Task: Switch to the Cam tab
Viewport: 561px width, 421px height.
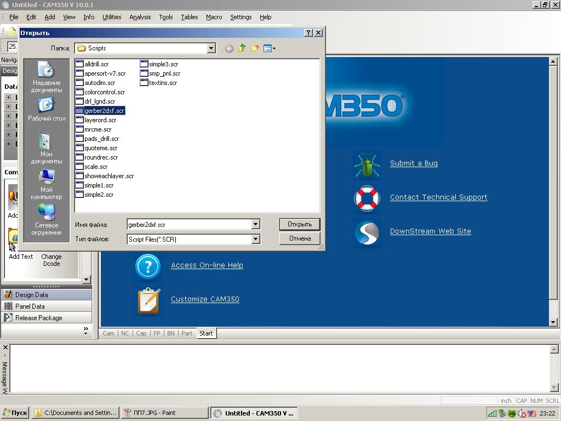Action: tap(108, 333)
